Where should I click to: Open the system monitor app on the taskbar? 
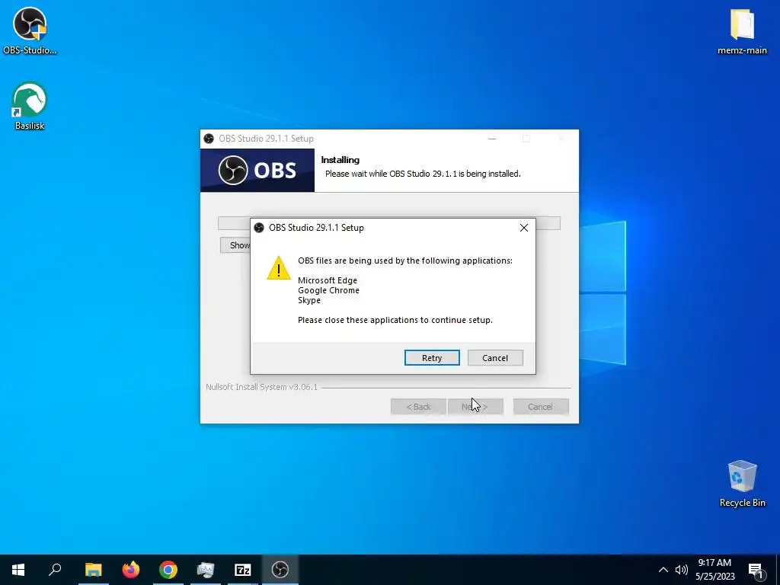click(206, 570)
